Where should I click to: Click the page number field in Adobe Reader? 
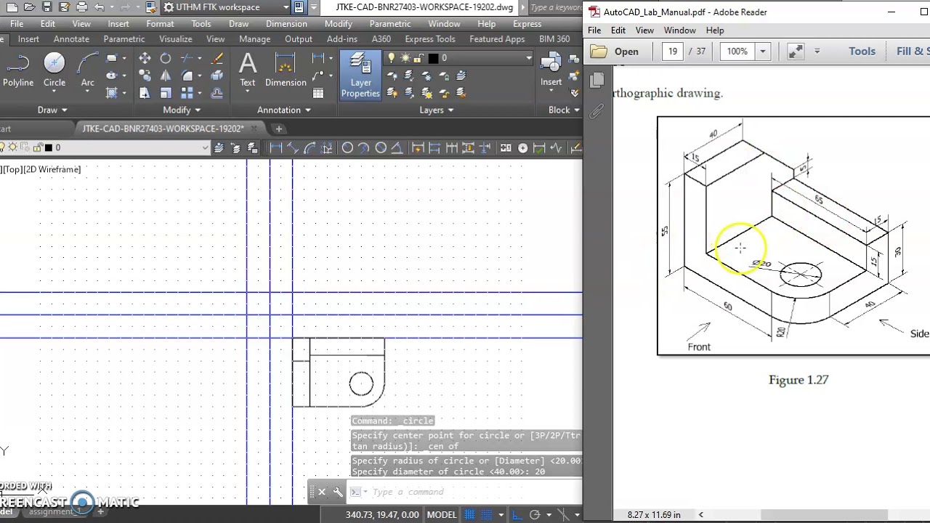point(673,52)
